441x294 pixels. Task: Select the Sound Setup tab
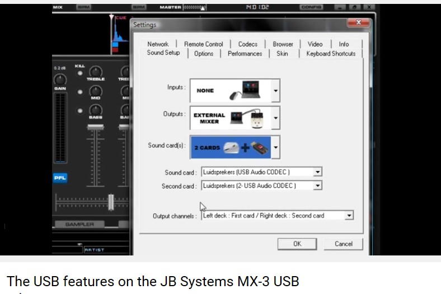(x=163, y=53)
